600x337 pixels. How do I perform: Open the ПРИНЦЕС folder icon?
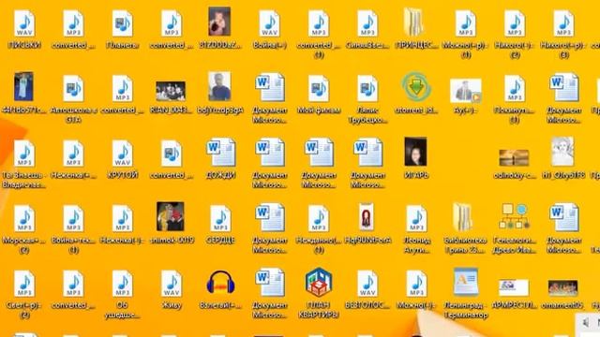click(414, 22)
